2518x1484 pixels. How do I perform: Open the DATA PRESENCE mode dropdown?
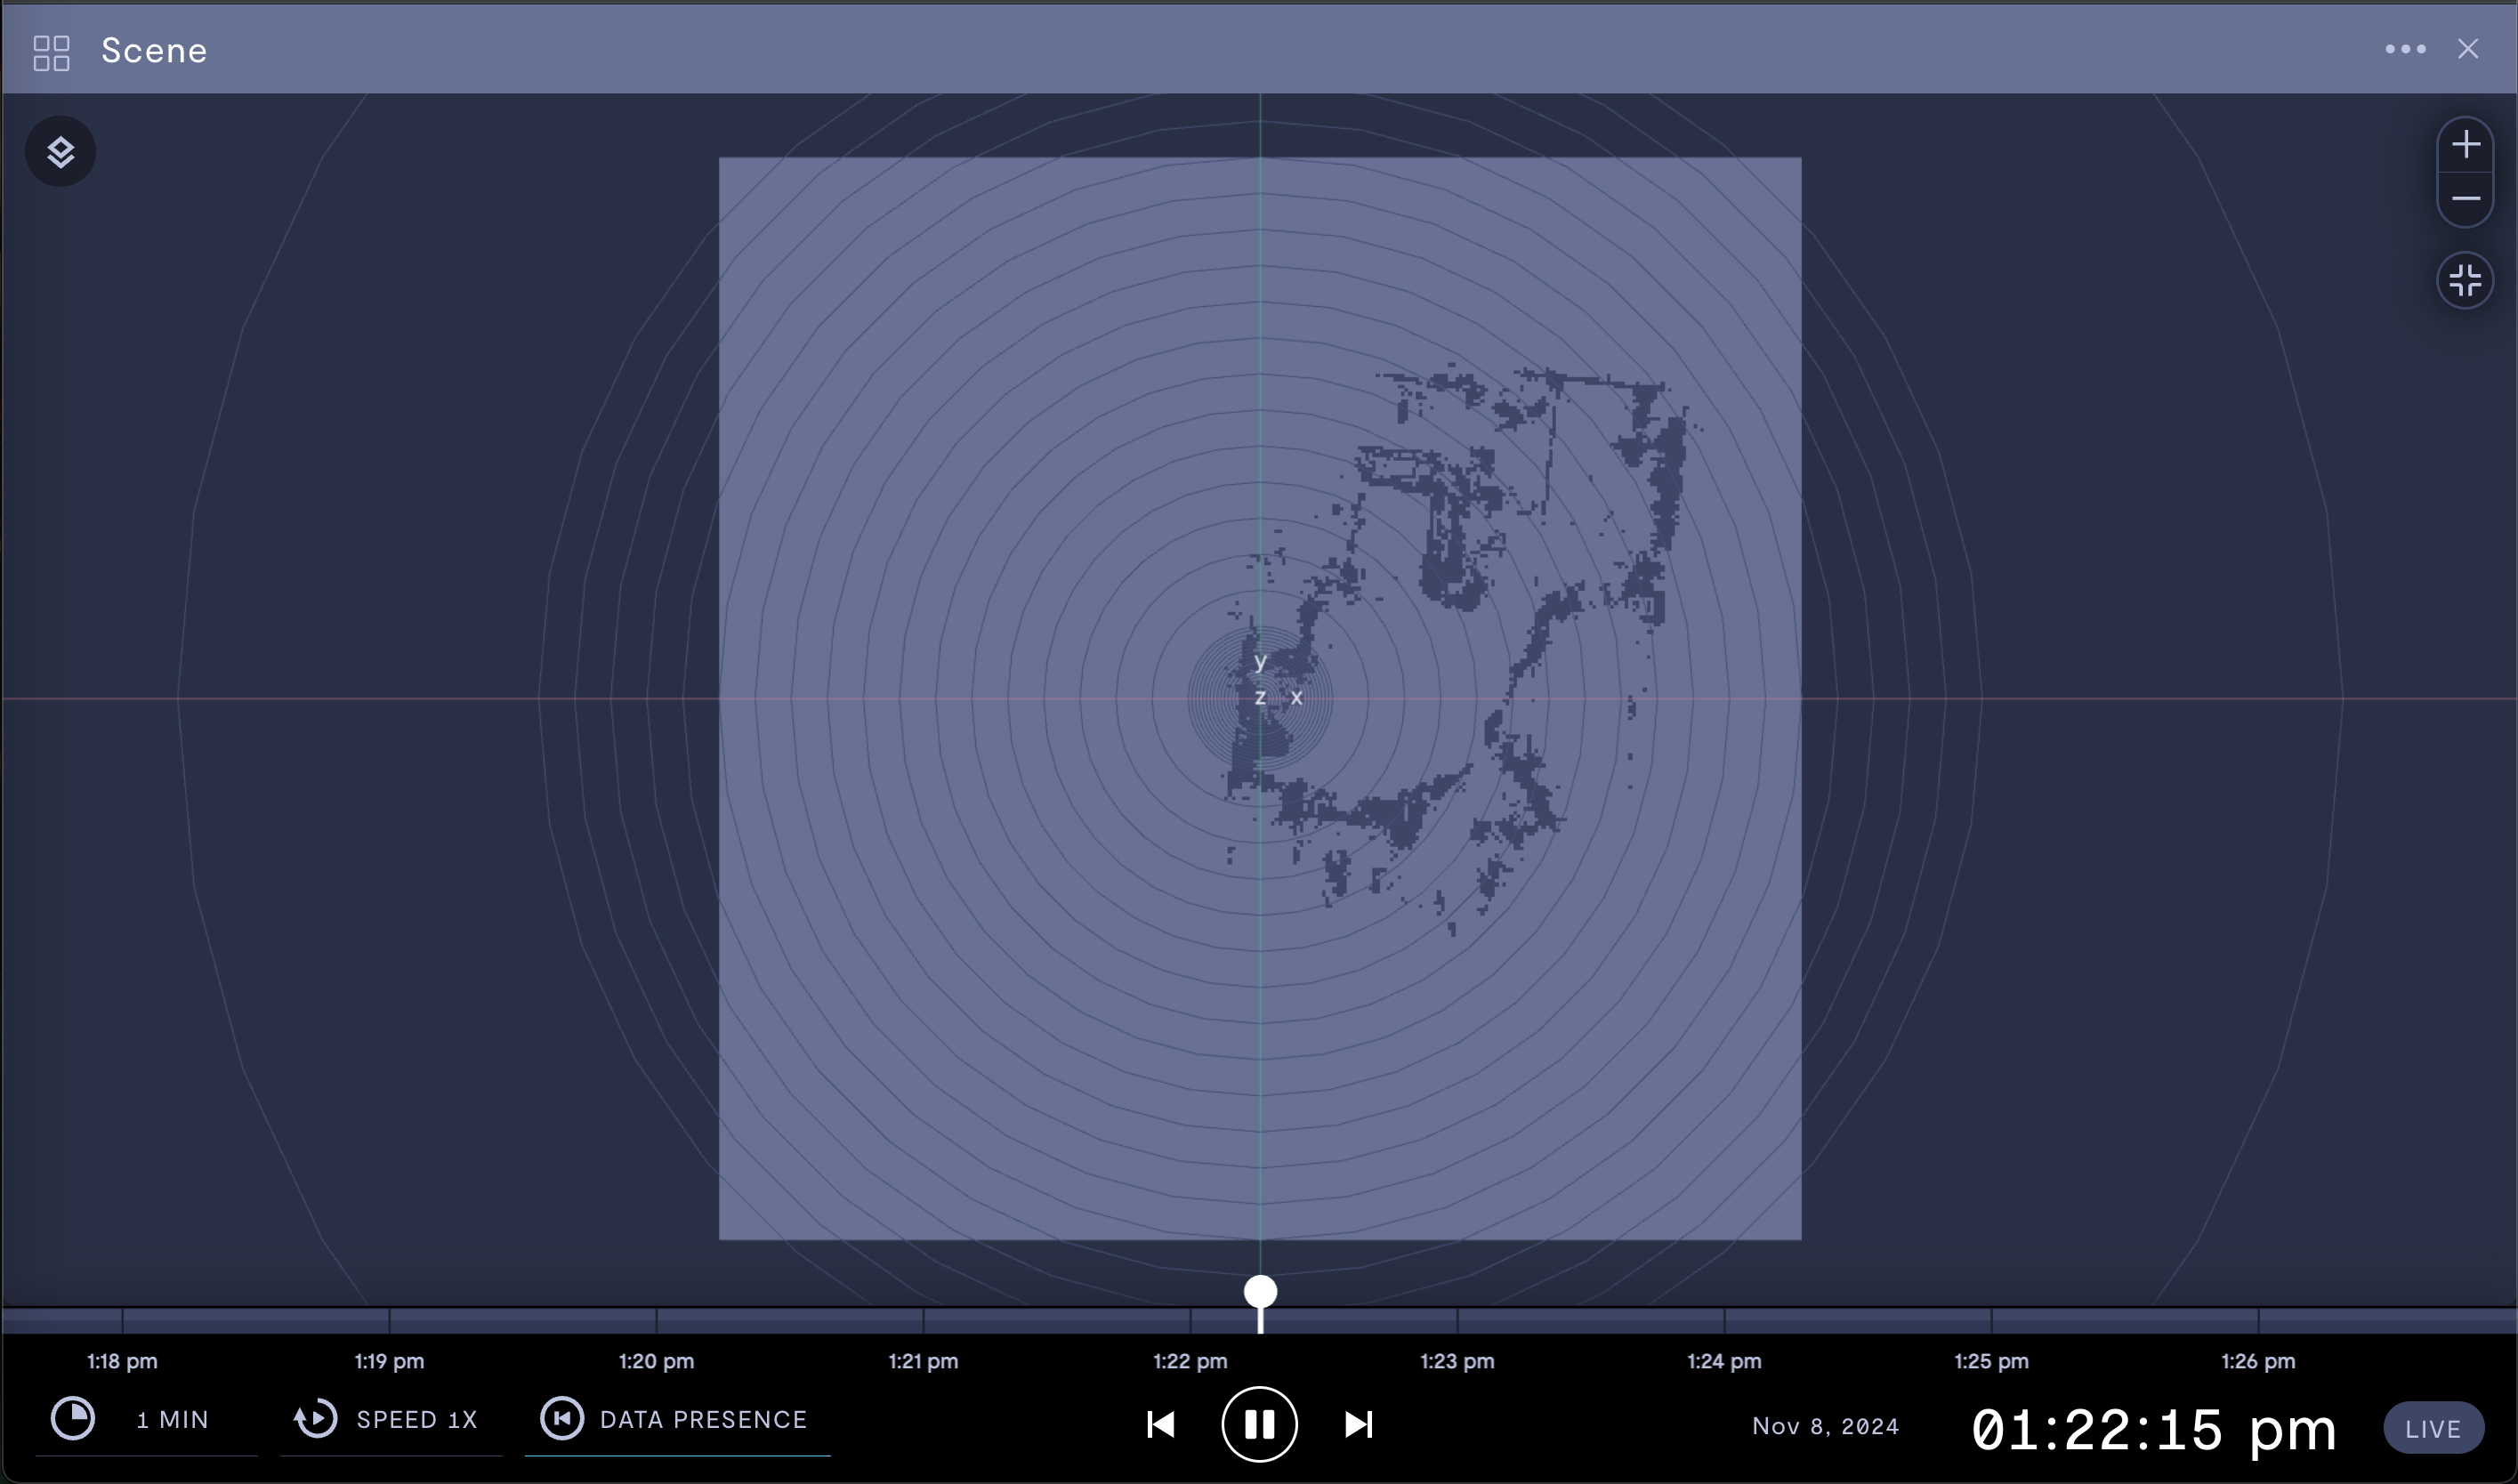click(677, 1420)
